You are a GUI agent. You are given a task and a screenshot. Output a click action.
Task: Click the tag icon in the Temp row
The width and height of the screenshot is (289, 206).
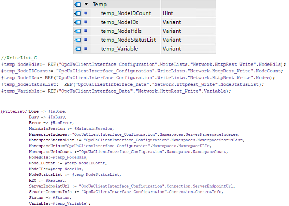click(x=78, y=5)
